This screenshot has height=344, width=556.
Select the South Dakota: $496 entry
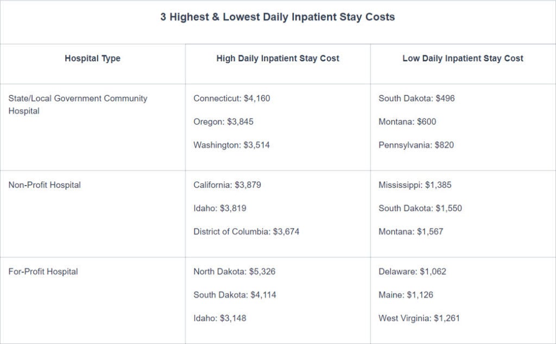(416, 99)
